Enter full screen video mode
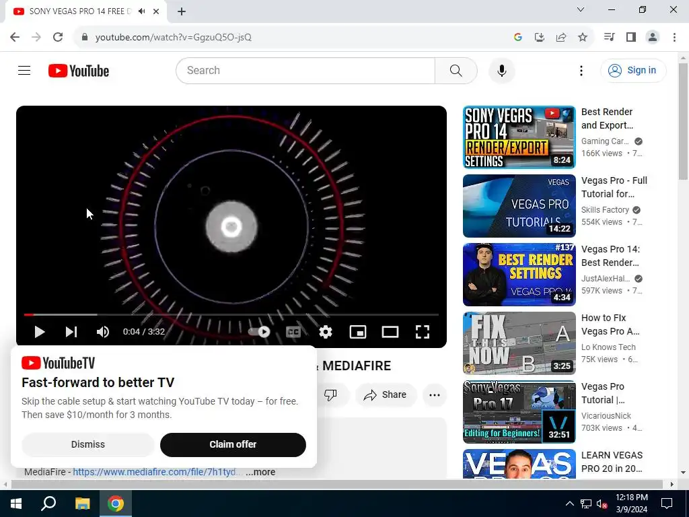689x517 pixels. tap(423, 332)
